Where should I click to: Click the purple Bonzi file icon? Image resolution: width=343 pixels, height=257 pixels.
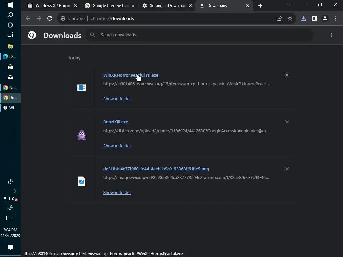tap(82, 135)
